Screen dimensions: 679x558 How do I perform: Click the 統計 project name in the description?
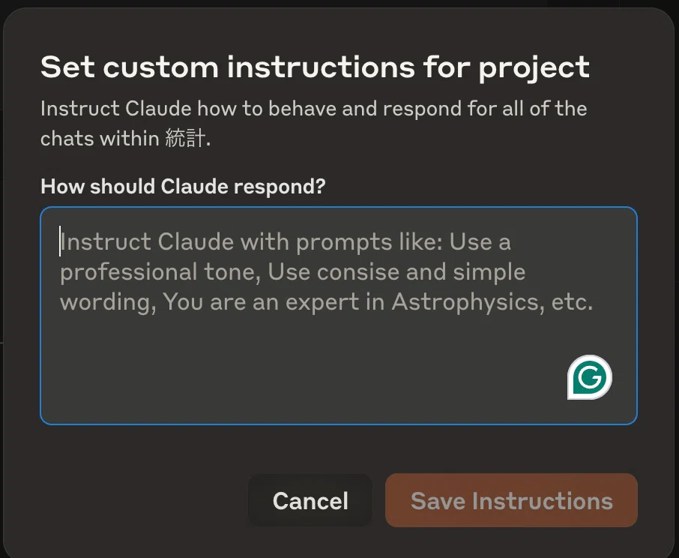click(185, 139)
